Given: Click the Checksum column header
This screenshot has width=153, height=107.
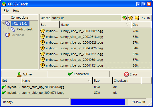Looking at the screenshot, I should tap(127, 81).
